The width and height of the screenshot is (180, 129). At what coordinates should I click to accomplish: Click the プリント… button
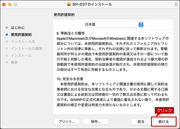(x=67, y=122)
